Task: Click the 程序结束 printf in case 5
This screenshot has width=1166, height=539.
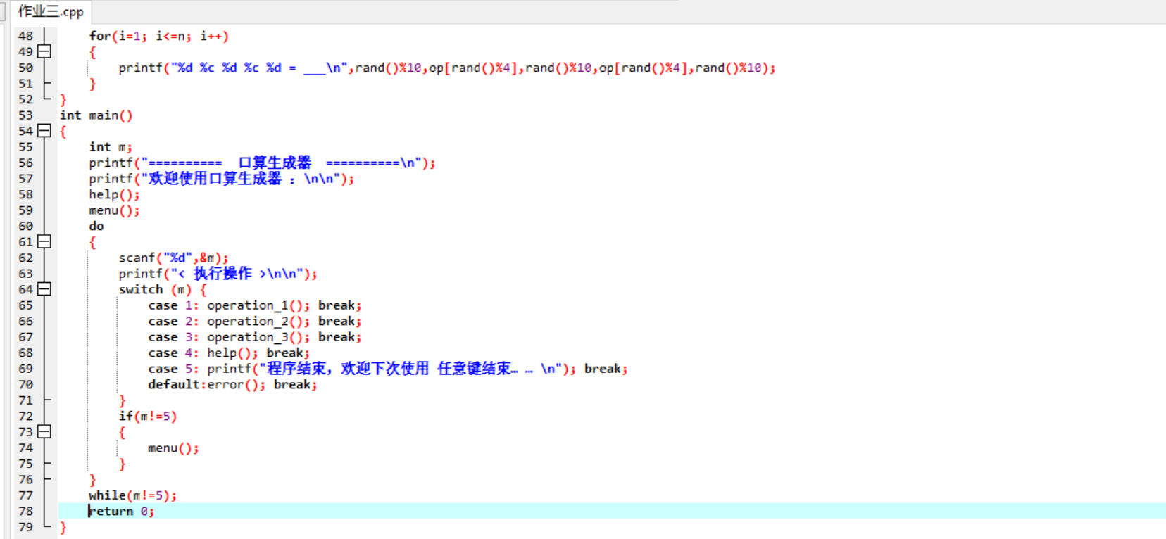Action: click(x=391, y=369)
